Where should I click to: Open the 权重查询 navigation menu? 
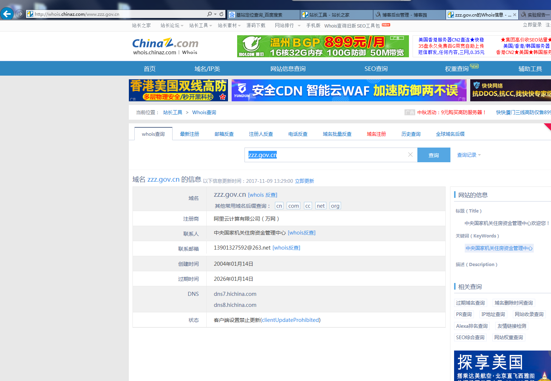coord(457,69)
